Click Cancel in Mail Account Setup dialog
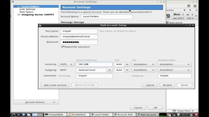Image resolution: width=209 pixels, height=117 pixels. tap(150, 85)
